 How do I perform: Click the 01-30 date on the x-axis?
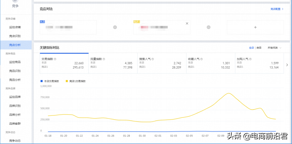pyautogui.click(x=142, y=136)
